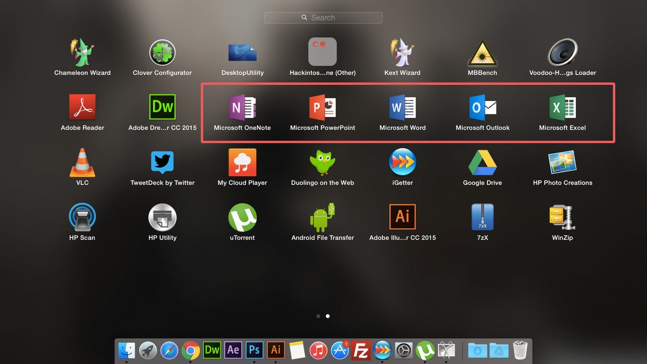Open the Hackintosh (Other) folder
The height and width of the screenshot is (364, 647).
[322, 52]
